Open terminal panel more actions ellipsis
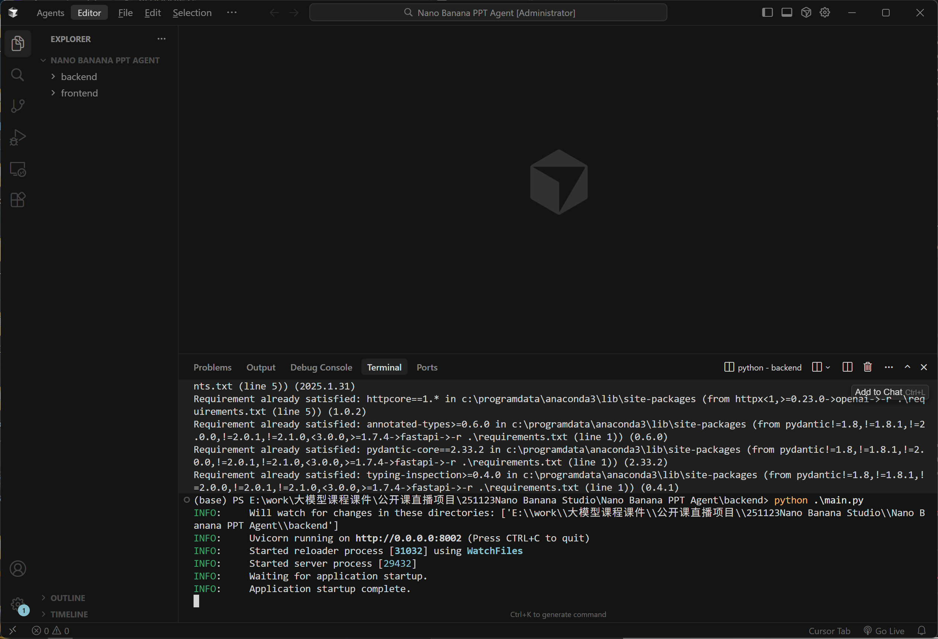Viewport: 938px width, 639px height. pos(888,367)
